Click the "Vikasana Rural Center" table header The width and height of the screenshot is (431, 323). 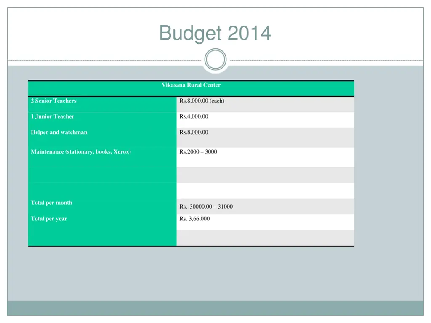pyautogui.click(x=191, y=85)
